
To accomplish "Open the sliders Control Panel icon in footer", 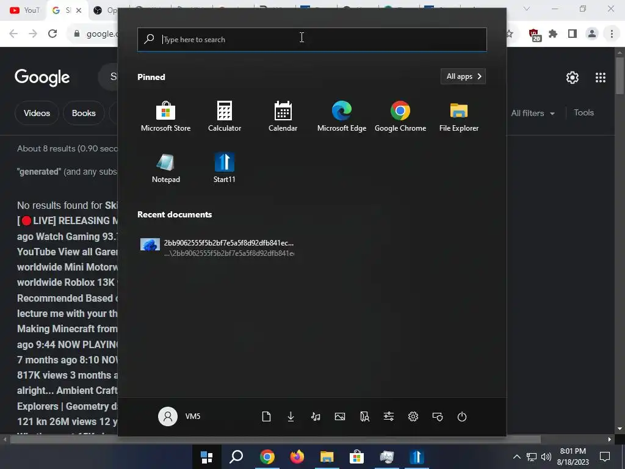I will 389,416.
